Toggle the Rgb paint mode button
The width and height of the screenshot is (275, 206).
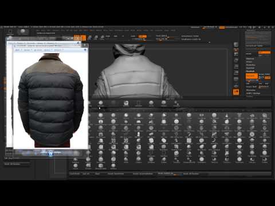115,36
